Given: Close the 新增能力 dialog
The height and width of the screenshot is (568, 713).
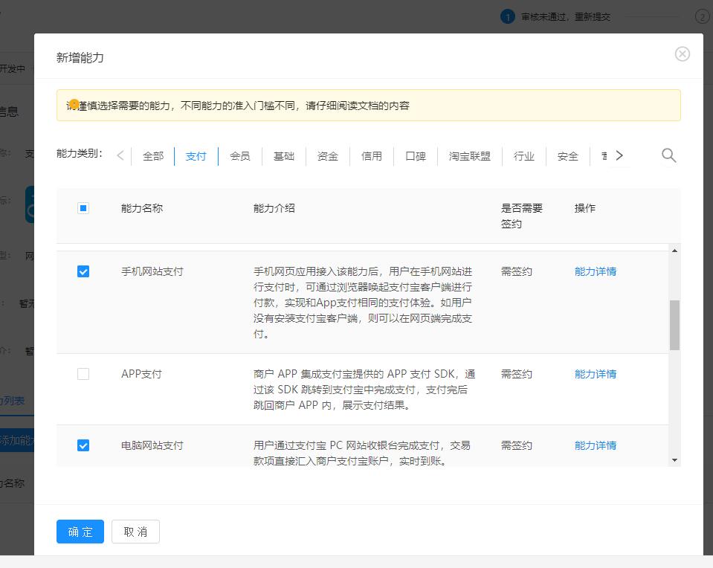Looking at the screenshot, I should [x=682, y=54].
